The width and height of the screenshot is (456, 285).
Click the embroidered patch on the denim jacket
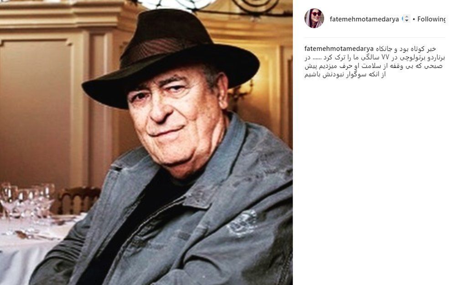click(x=242, y=223)
